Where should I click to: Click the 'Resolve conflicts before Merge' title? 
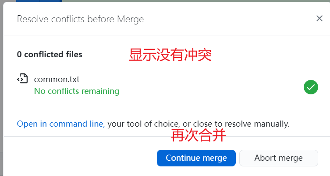pos(80,19)
